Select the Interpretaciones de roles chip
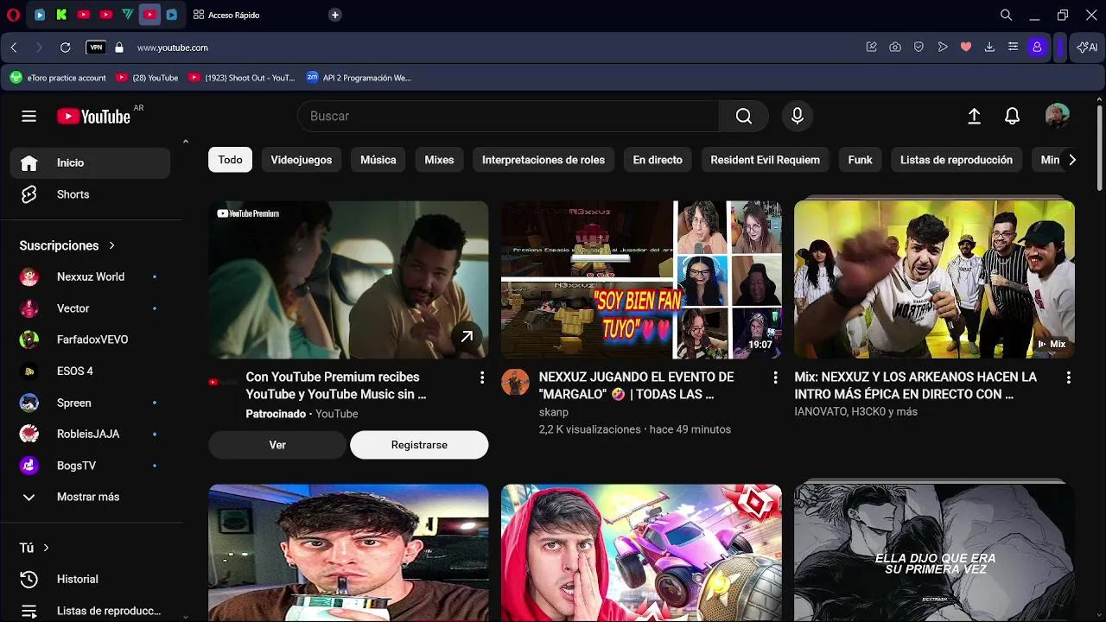The image size is (1106, 622). (543, 160)
